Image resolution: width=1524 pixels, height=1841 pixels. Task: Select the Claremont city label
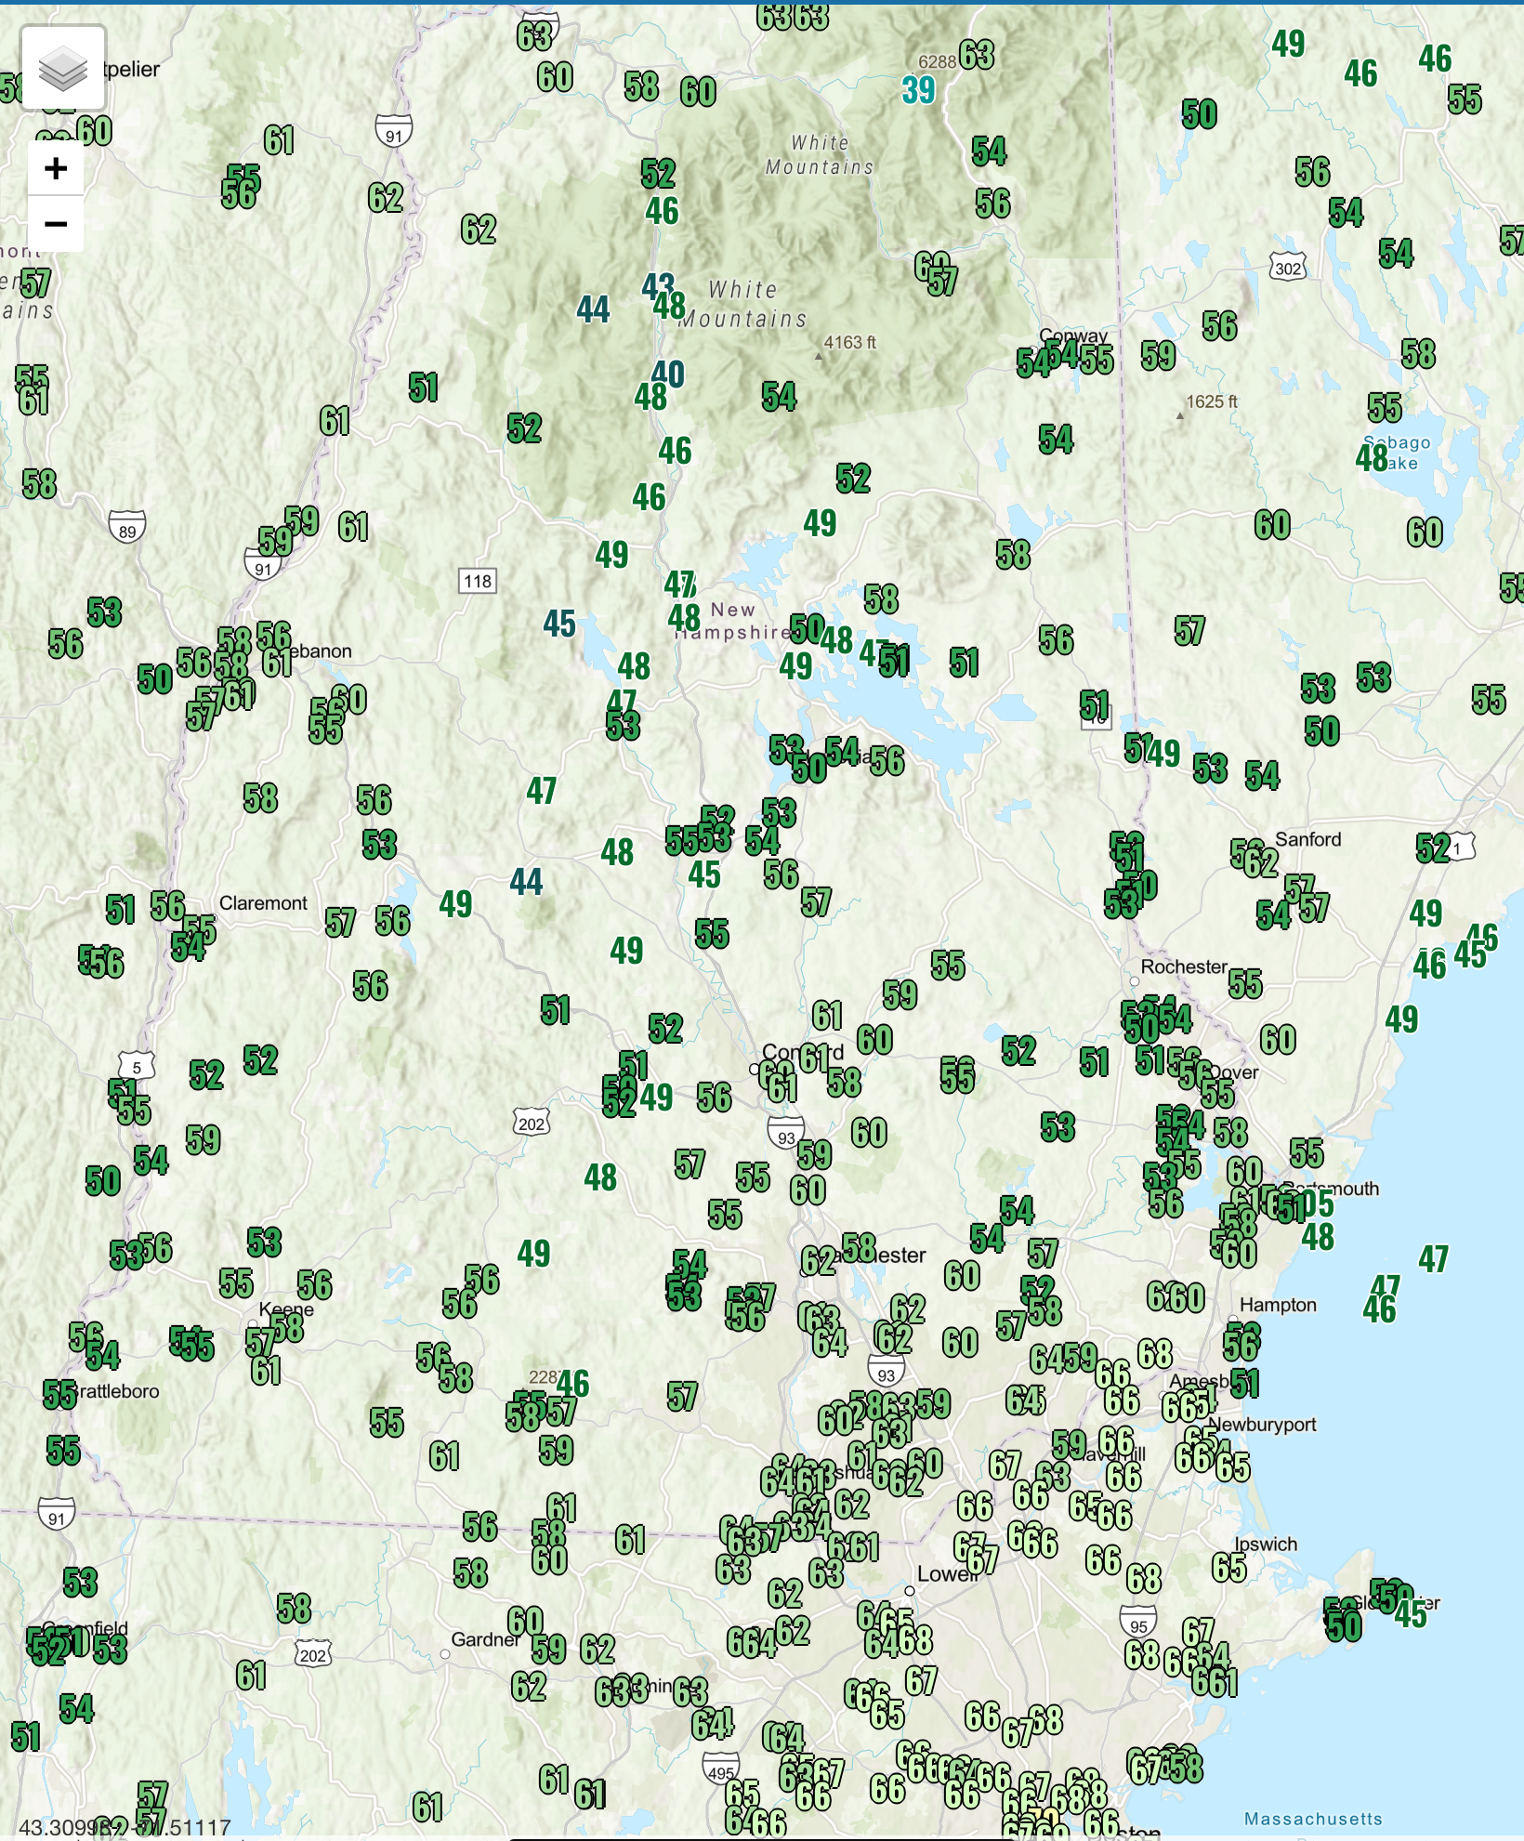[x=263, y=903]
